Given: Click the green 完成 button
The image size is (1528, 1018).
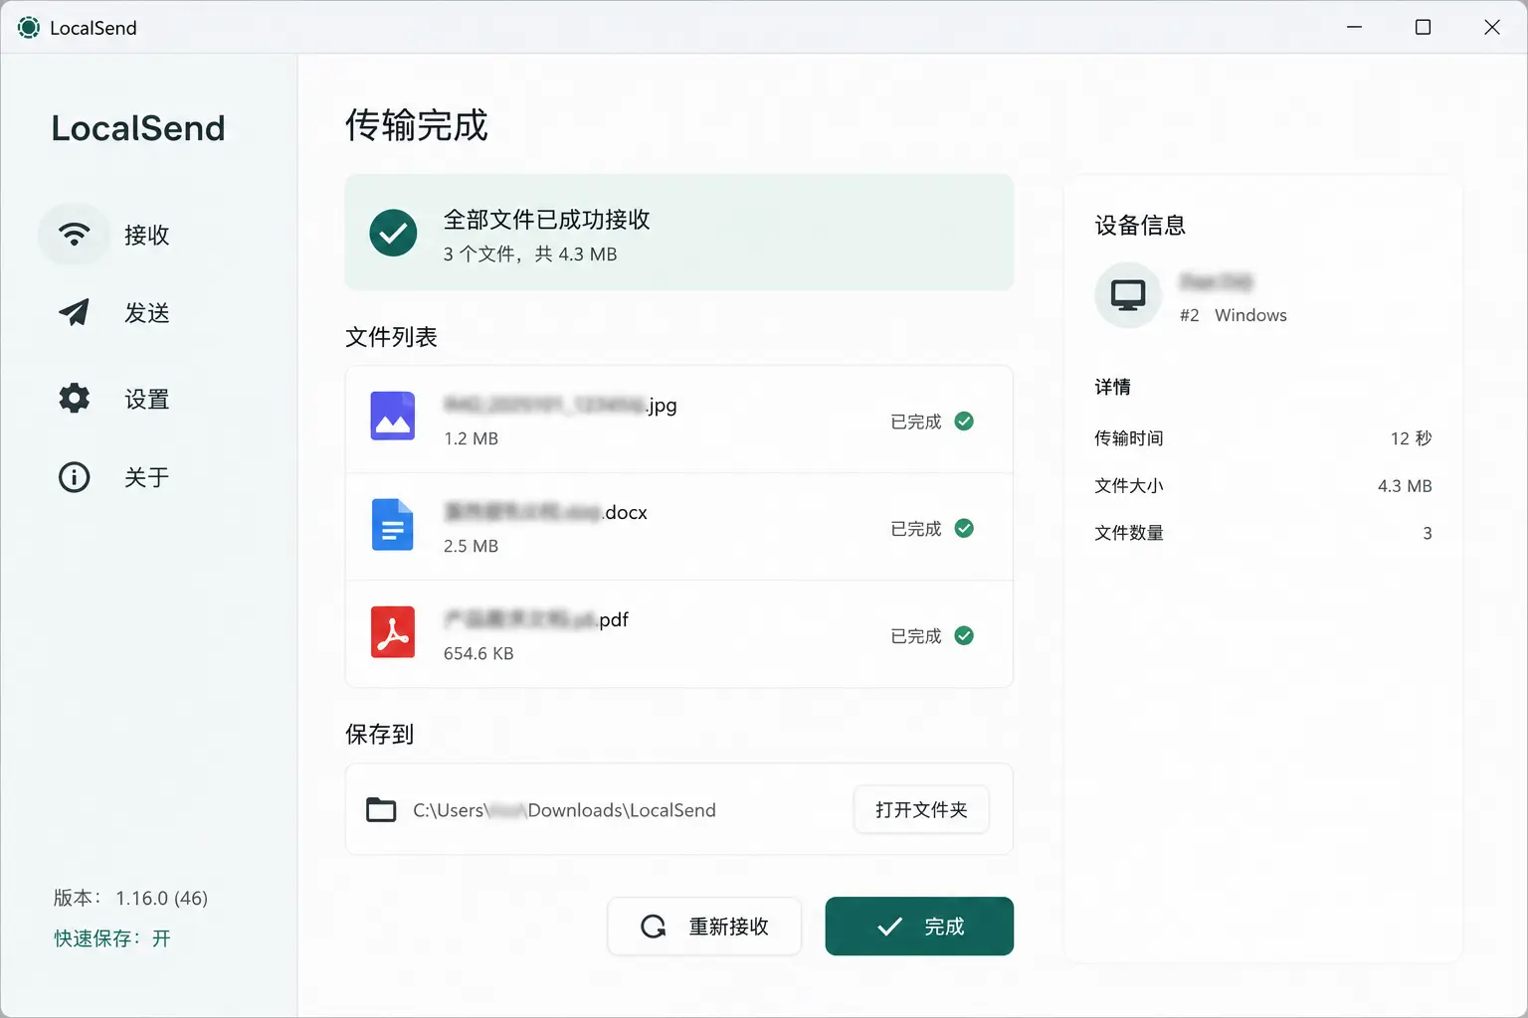Looking at the screenshot, I should tap(919, 927).
